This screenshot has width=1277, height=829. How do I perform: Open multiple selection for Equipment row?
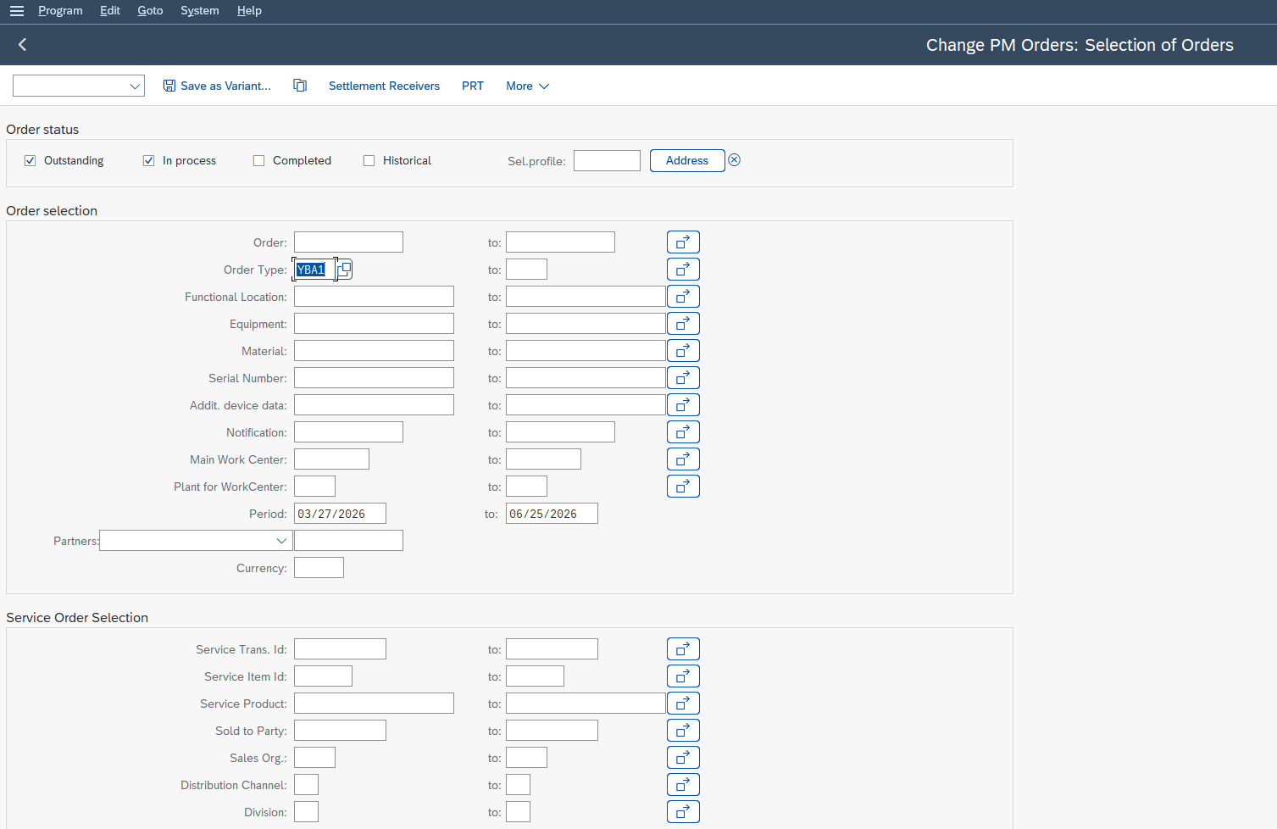pyautogui.click(x=683, y=324)
